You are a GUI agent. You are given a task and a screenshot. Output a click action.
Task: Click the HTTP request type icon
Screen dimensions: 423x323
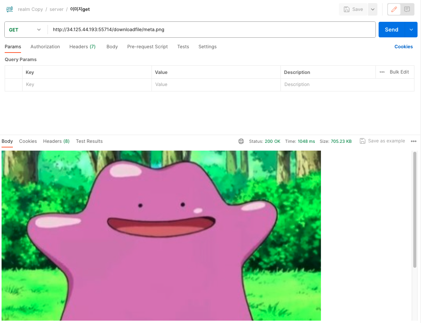coord(10,9)
